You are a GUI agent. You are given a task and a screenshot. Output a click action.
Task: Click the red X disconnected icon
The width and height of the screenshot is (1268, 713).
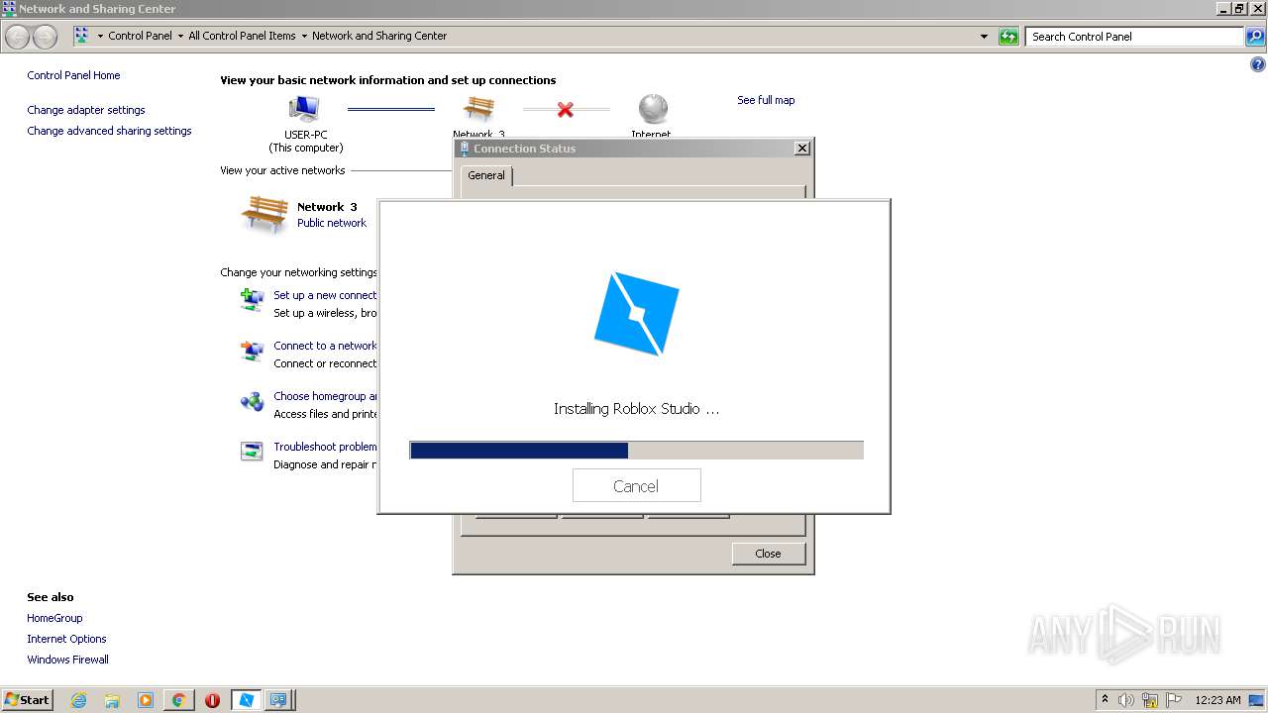(565, 109)
